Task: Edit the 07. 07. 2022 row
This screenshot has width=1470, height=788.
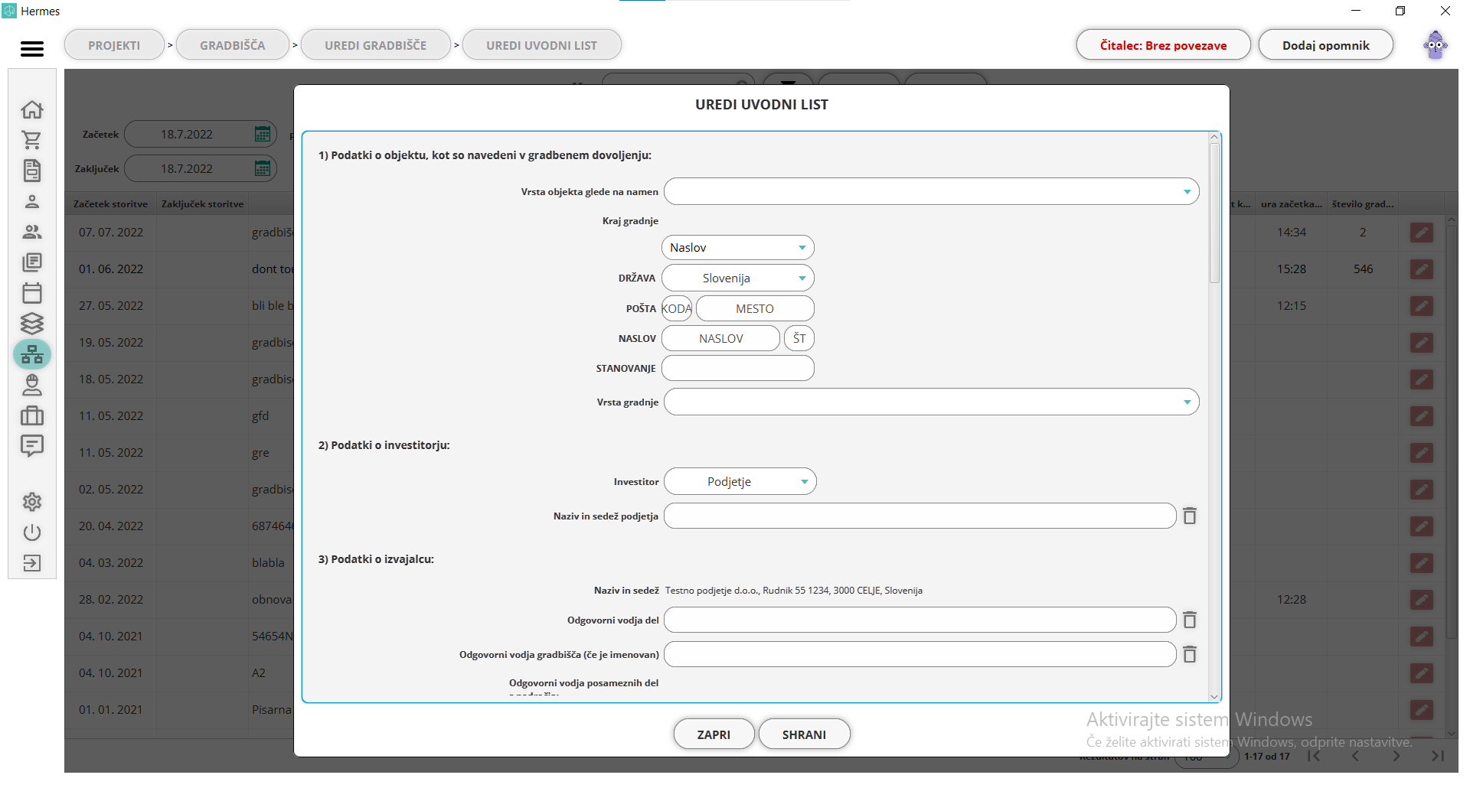Action: tap(1422, 233)
